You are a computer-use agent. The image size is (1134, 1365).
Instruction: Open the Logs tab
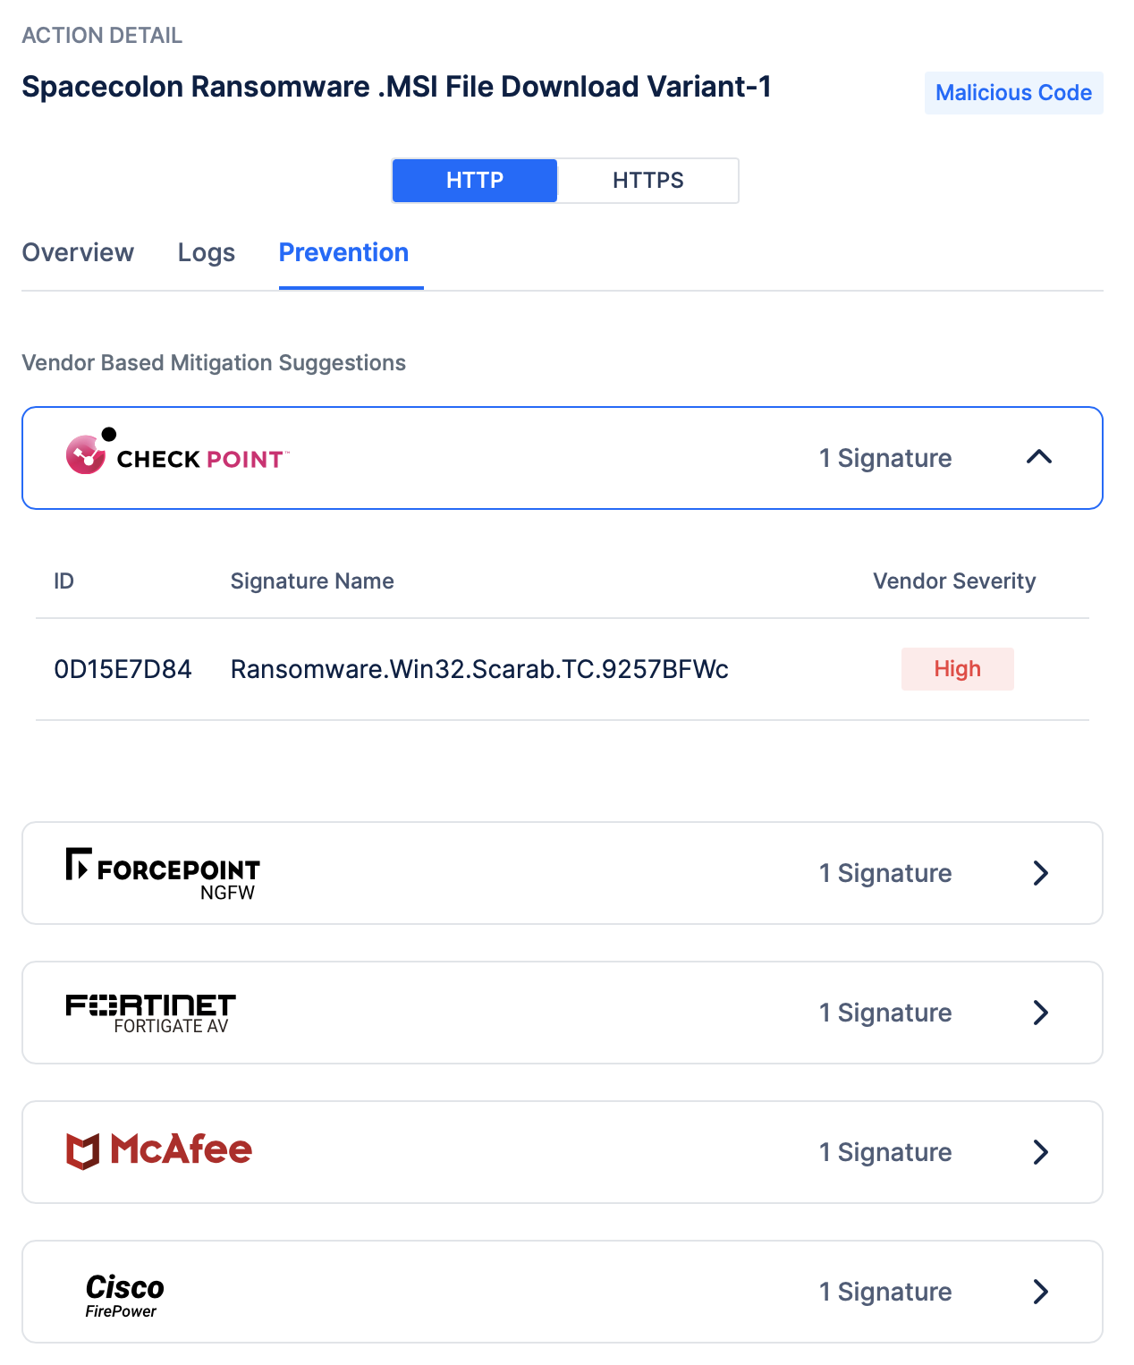click(x=207, y=253)
